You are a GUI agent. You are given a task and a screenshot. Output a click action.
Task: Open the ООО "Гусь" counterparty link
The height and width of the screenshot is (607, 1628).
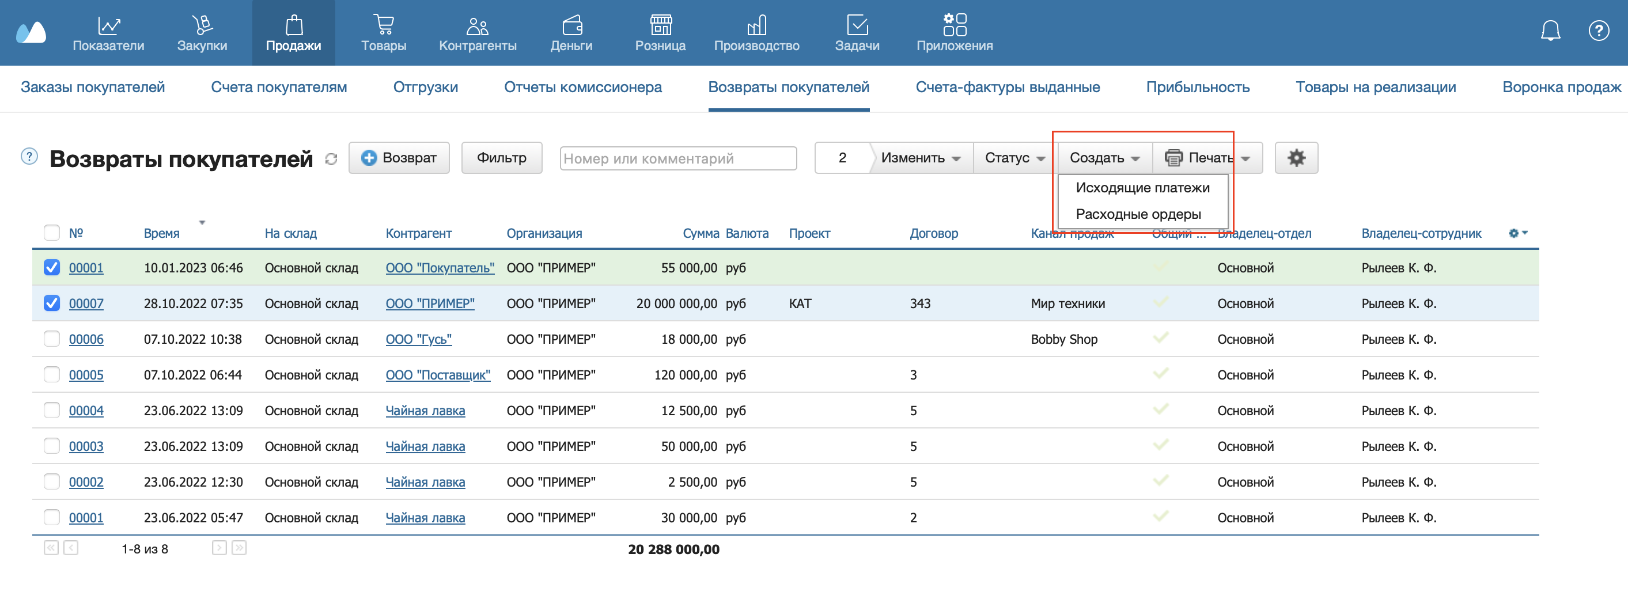pos(418,339)
